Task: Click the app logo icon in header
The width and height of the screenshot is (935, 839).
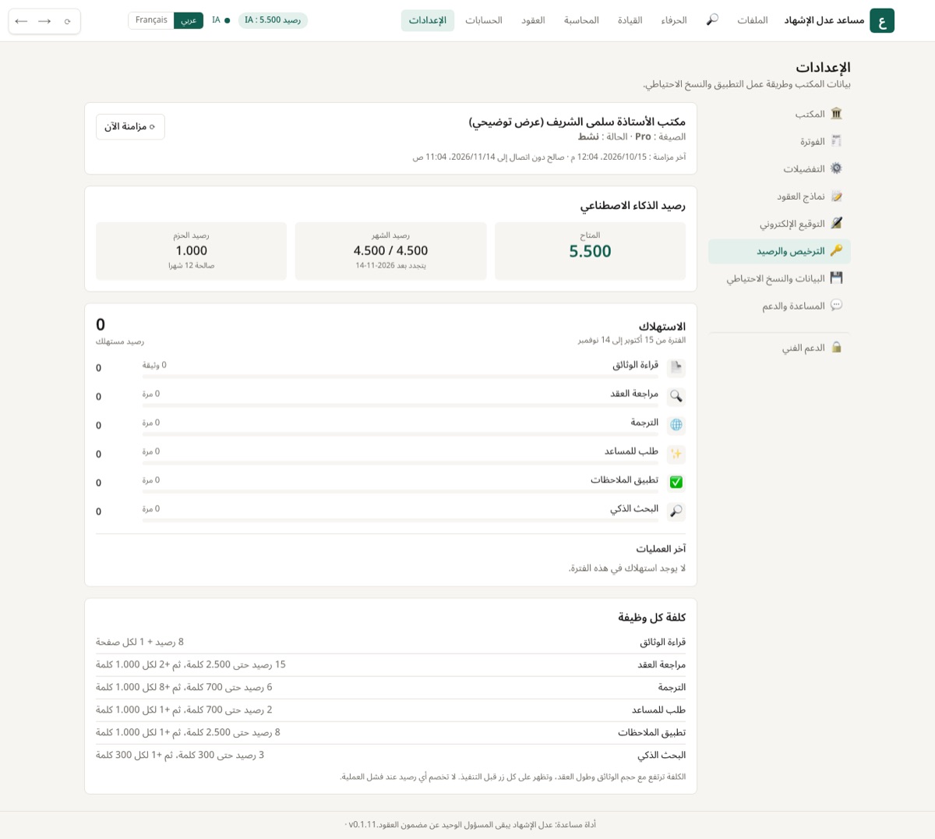Action: tap(882, 20)
